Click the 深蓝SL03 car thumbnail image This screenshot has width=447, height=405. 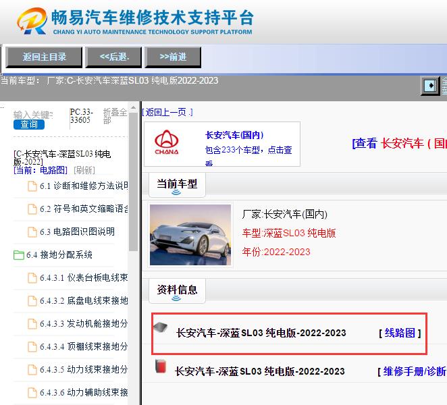[x=190, y=235]
